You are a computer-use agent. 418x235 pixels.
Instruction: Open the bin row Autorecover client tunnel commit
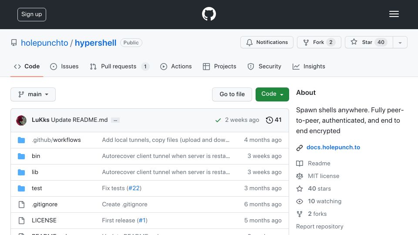[166, 156]
